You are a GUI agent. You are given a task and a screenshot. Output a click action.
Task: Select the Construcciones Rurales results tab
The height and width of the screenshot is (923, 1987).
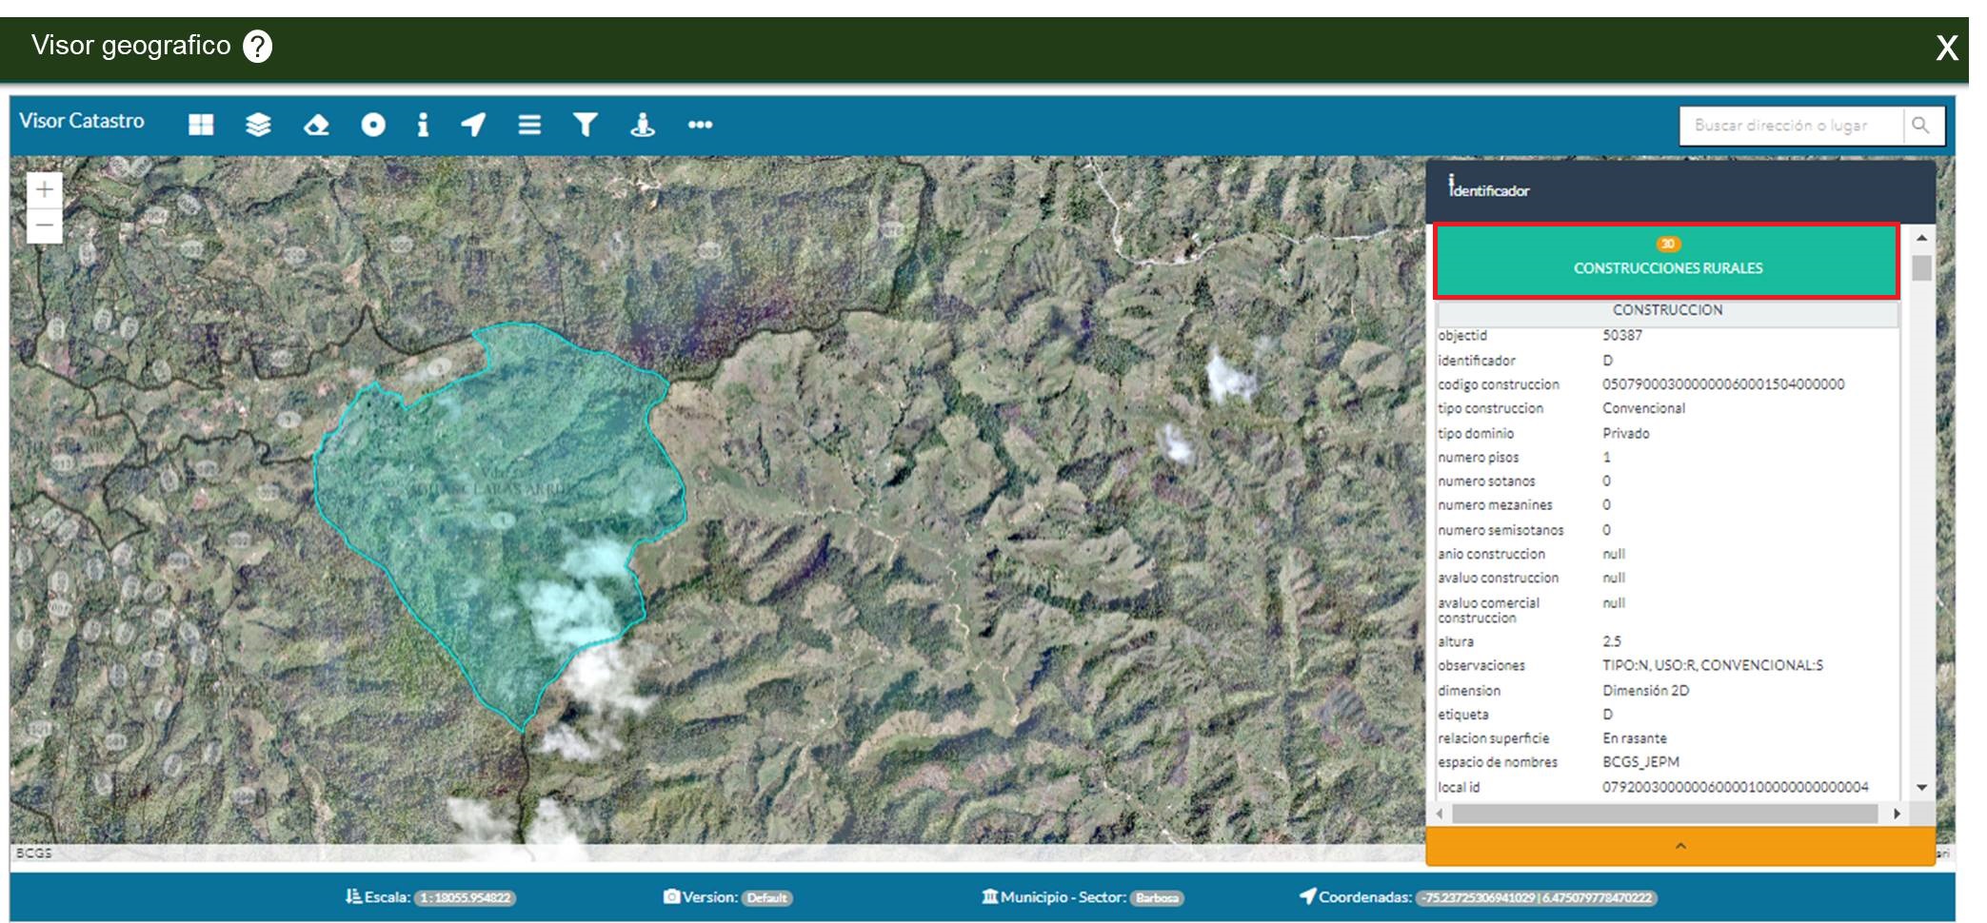click(x=1667, y=261)
